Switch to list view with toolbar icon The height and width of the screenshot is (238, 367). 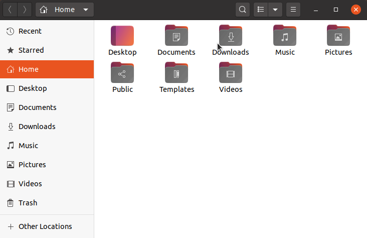[x=261, y=10]
